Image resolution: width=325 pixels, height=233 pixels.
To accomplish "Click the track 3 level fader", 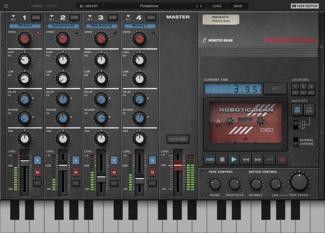I will pyautogui.click(x=101, y=177).
